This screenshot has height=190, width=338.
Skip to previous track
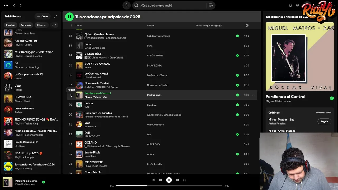(x=161, y=180)
